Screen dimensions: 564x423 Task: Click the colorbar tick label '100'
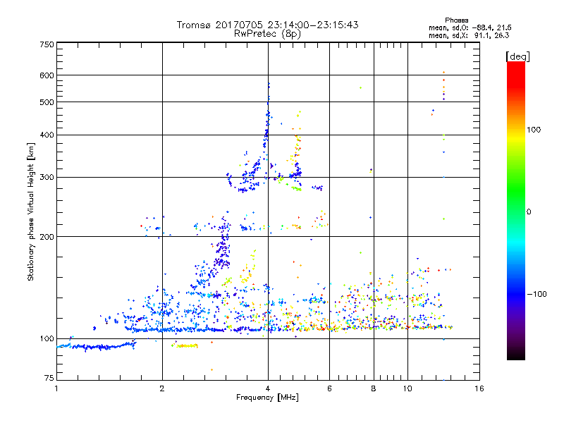click(x=534, y=130)
